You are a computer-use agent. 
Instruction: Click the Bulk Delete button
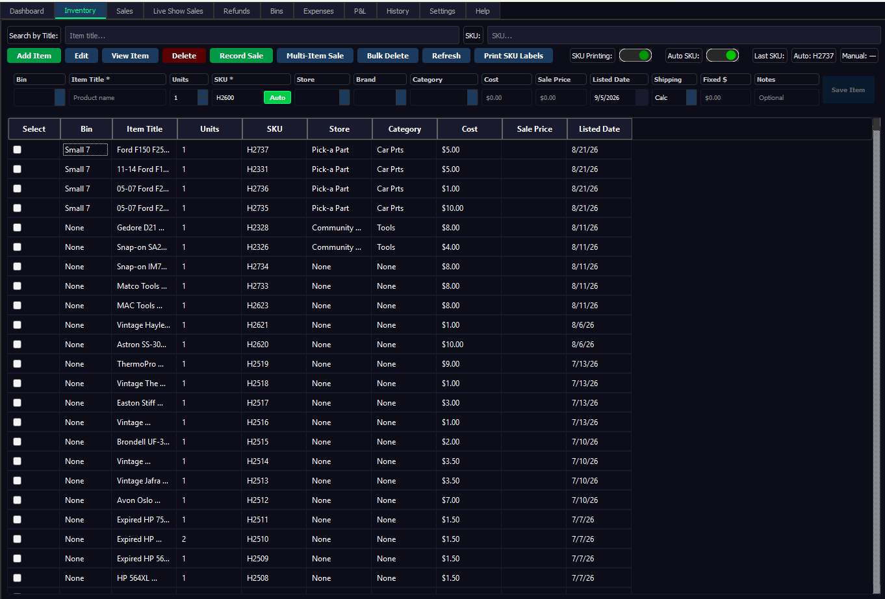(388, 56)
